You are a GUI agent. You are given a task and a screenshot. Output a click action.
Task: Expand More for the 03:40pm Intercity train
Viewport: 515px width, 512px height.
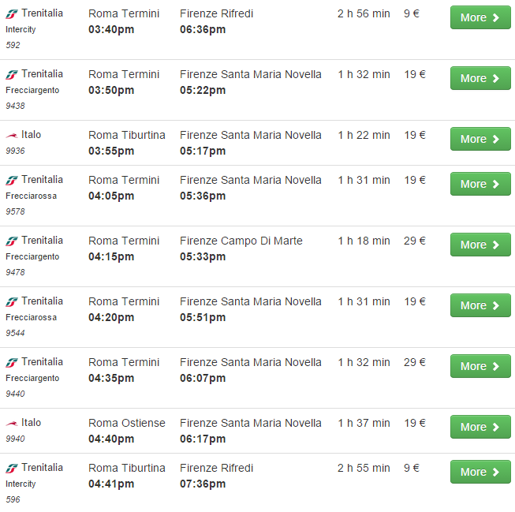(480, 17)
